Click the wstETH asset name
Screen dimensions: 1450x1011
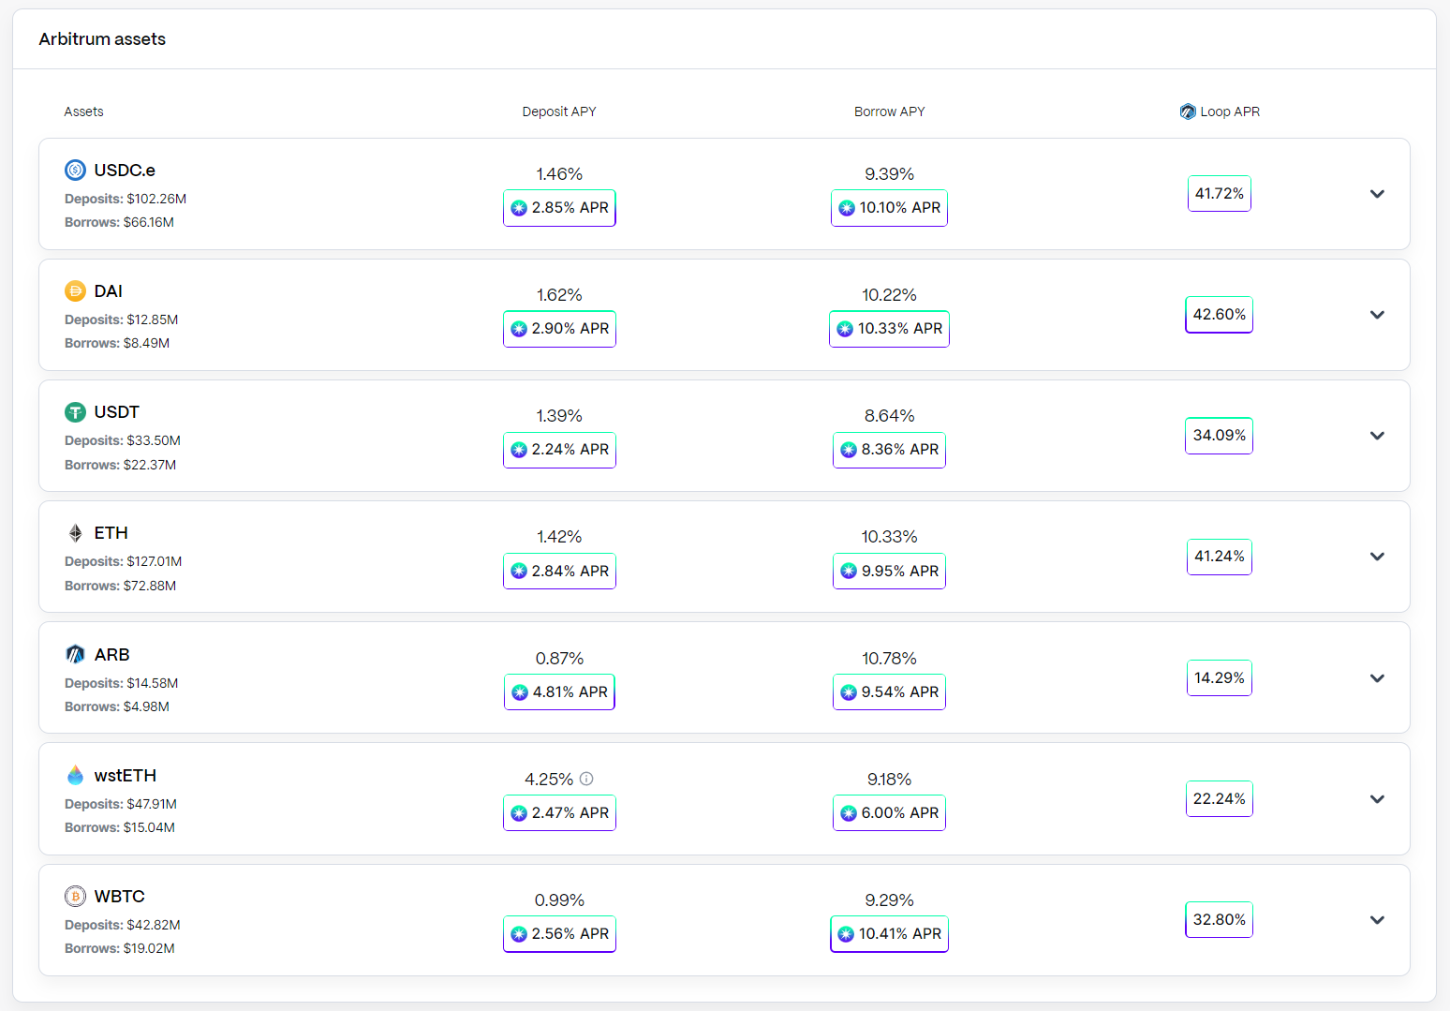tap(126, 775)
